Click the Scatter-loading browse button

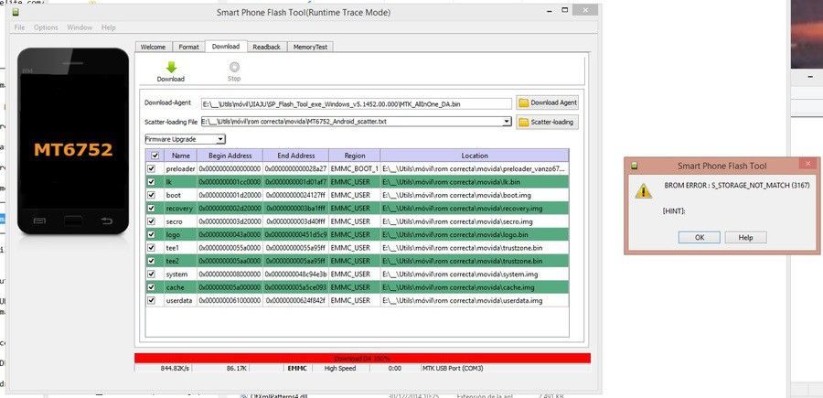coord(548,123)
